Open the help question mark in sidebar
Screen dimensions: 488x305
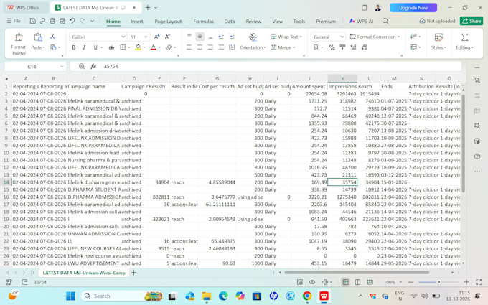click(x=477, y=156)
